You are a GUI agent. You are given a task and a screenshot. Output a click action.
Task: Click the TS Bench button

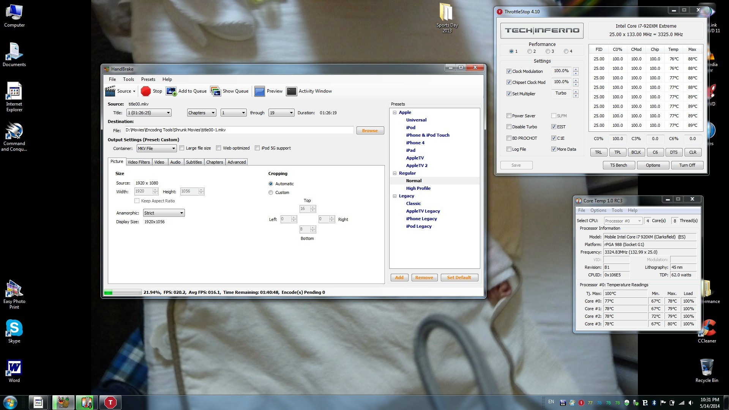click(x=618, y=165)
